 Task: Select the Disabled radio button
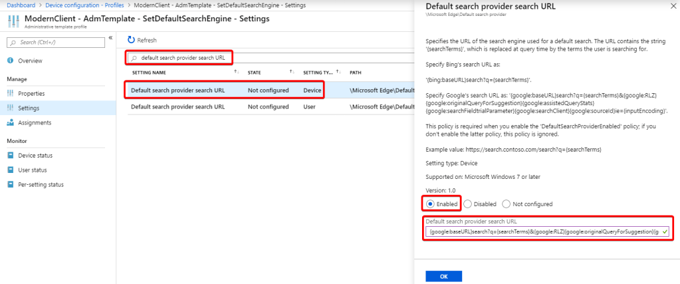[468, 204]
